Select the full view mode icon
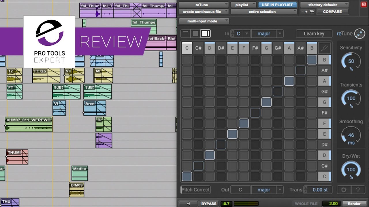 pos(206,33)
